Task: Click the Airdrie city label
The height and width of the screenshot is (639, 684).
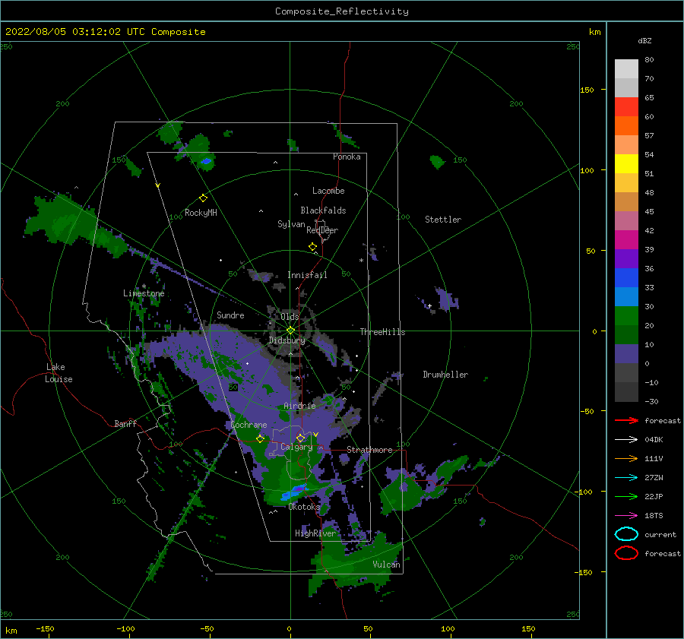Action: coord(299,406)
